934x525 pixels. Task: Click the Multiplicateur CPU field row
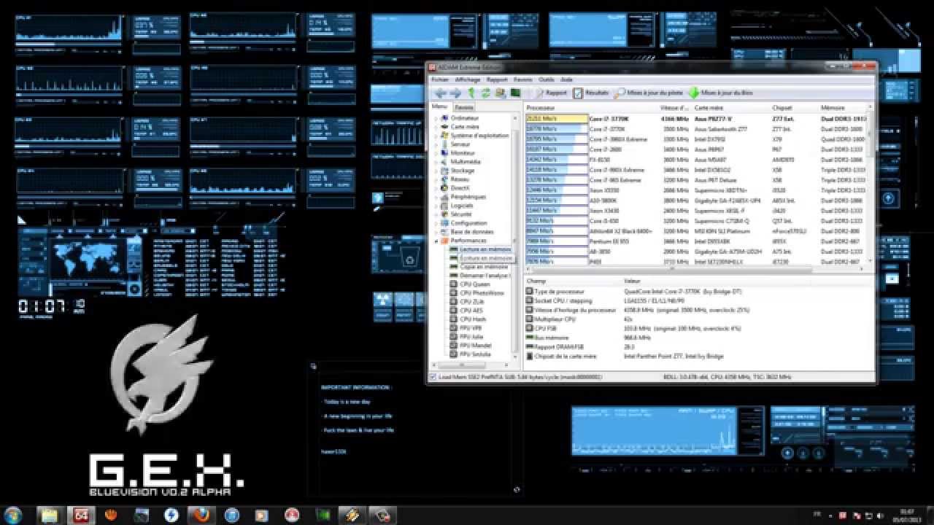tap(697, 319)
